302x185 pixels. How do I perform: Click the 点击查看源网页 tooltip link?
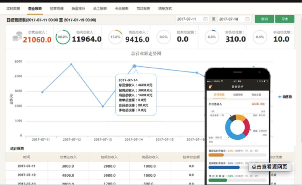[269, 167]
